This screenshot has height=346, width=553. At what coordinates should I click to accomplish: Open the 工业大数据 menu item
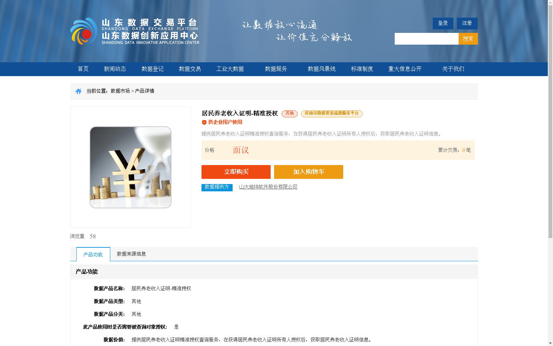(x=230, y=69)
